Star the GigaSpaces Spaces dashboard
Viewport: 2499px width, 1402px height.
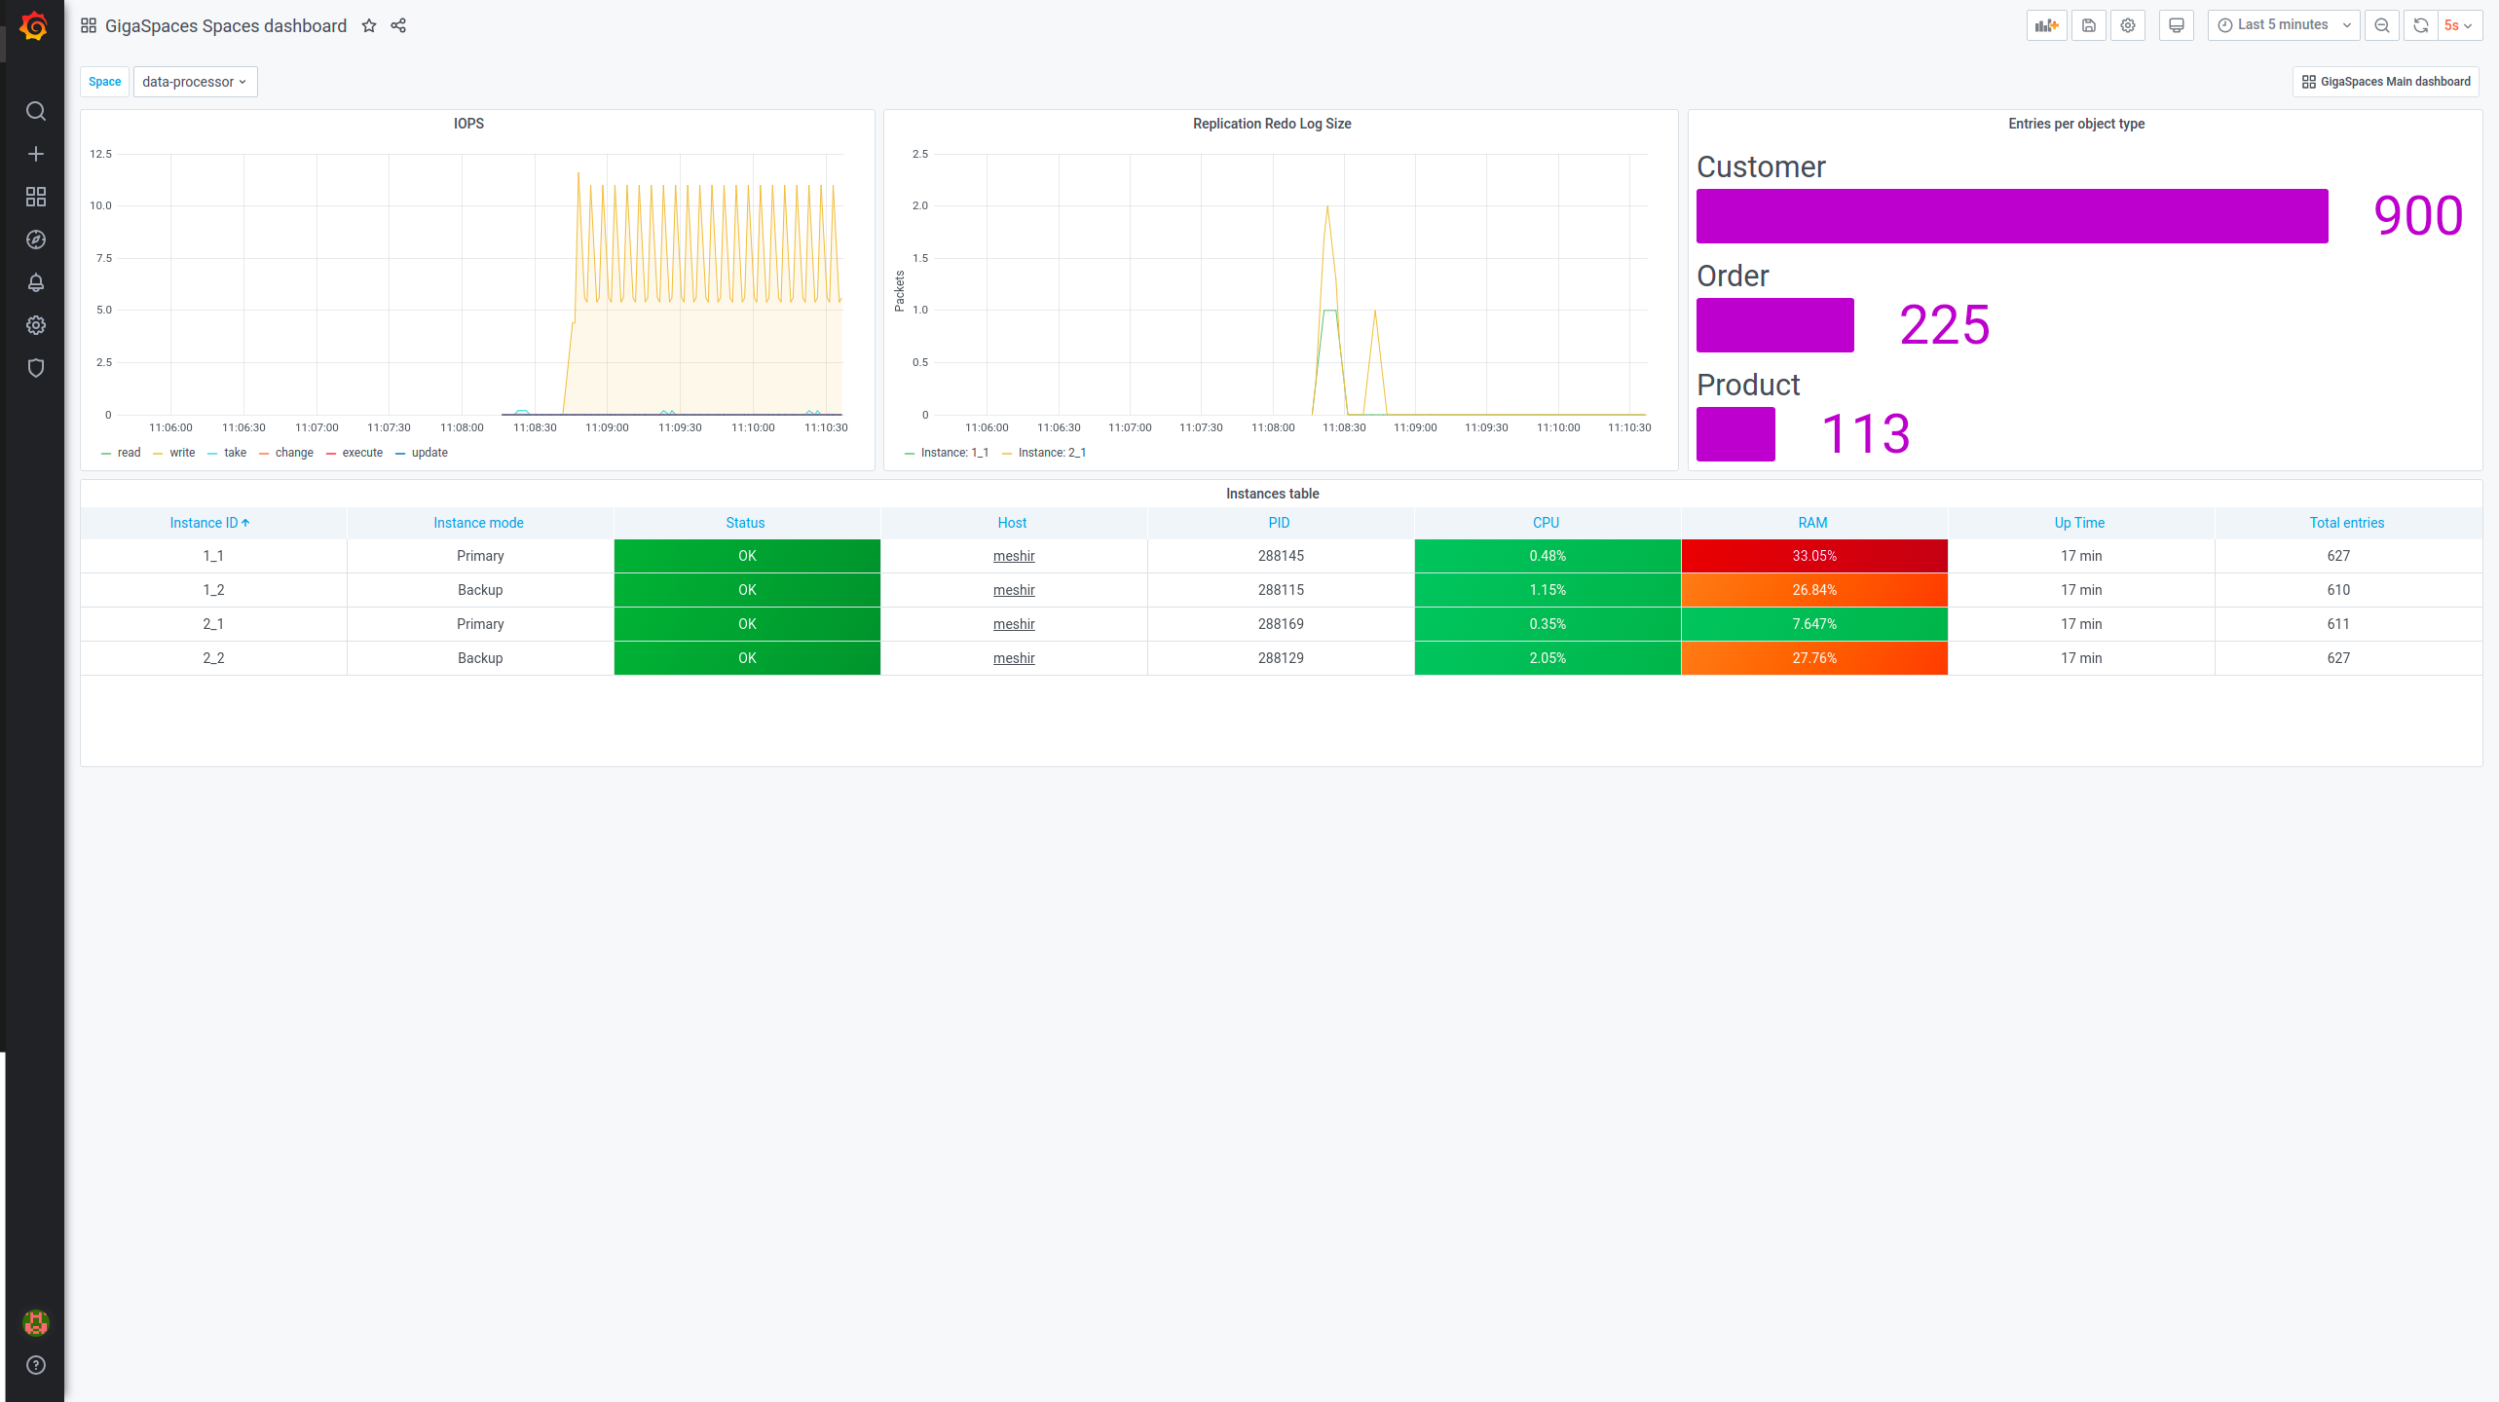coord(369,26)
